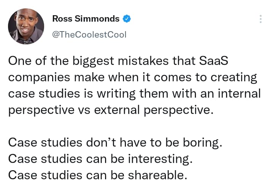Click the Ross Simmonds display name
This screenshot has height=185, width=274.
point(86,19)
